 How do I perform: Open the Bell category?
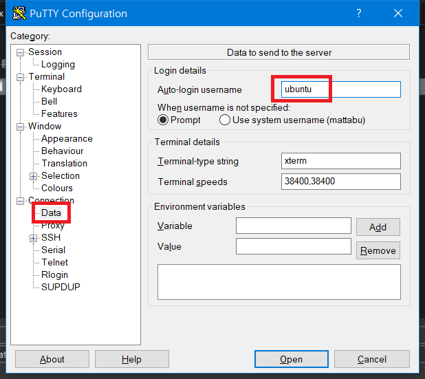tap(49, 101)
